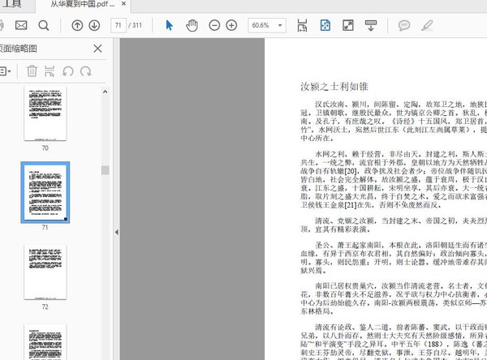Click the total page count label / 311
Screen dimensions: 487x360
[135, 25]
